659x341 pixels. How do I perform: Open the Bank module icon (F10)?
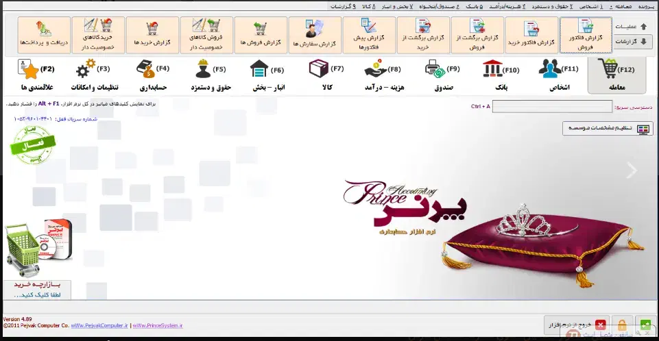(491, 71)
